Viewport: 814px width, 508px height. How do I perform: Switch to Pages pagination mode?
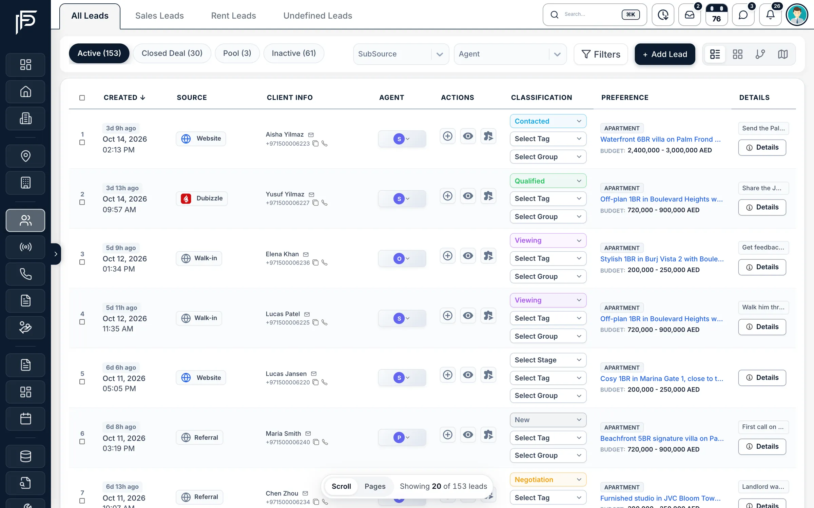point(375,486)
